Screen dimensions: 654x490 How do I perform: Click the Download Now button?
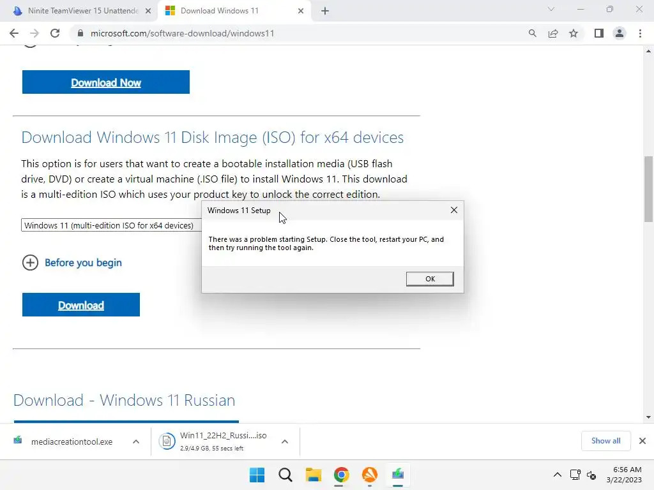tap(106, 82)
